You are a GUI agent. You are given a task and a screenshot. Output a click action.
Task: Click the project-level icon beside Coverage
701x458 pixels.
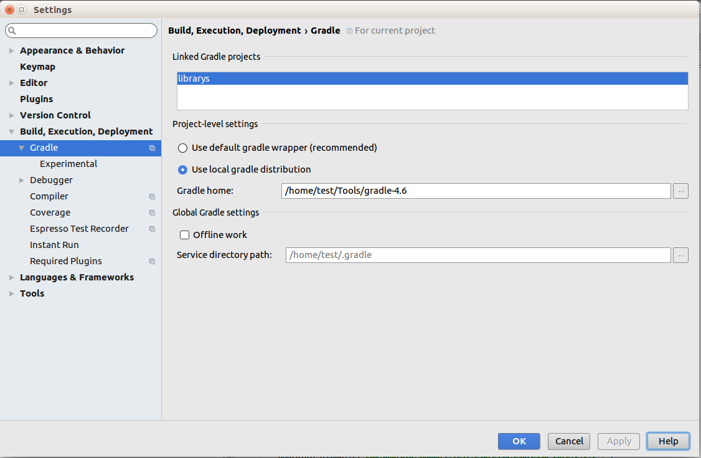click(x=152, y=213)
